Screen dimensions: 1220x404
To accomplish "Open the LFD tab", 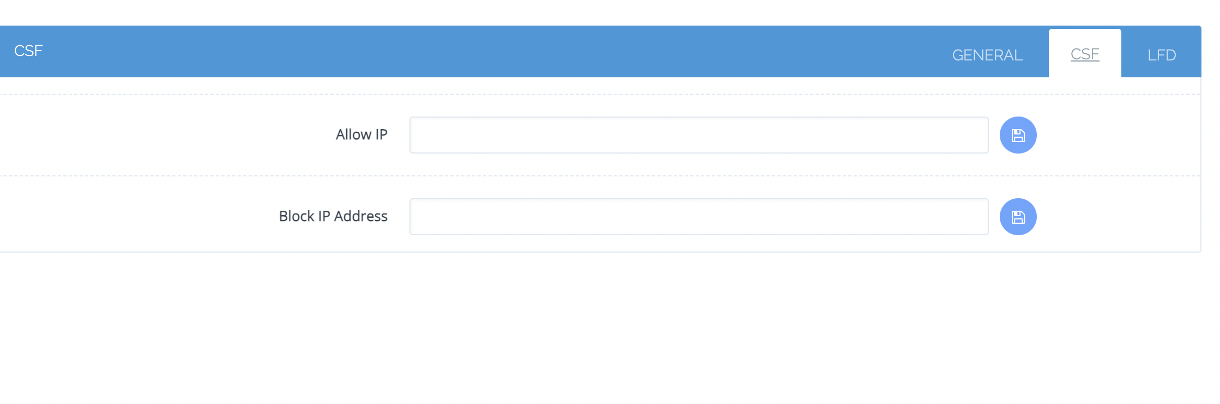I will coord(1161,55).
